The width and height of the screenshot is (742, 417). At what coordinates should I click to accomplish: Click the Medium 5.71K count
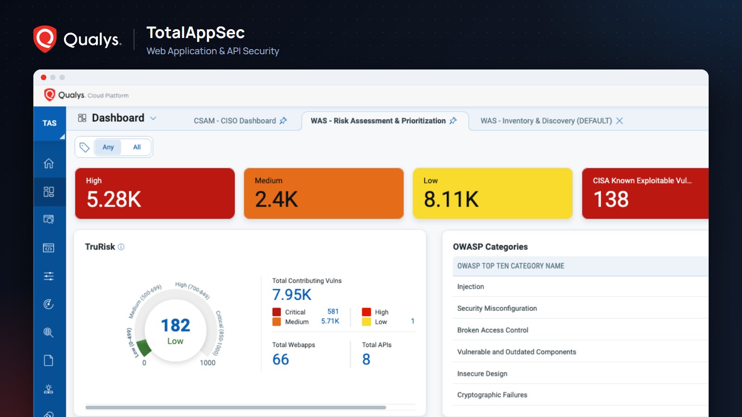pos(330,321)
